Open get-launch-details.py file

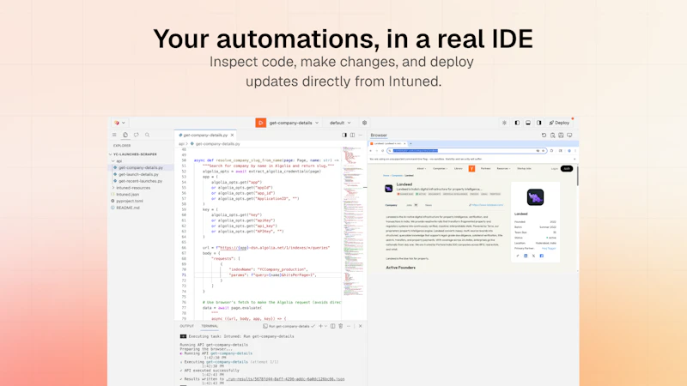(x=138, y=174)
